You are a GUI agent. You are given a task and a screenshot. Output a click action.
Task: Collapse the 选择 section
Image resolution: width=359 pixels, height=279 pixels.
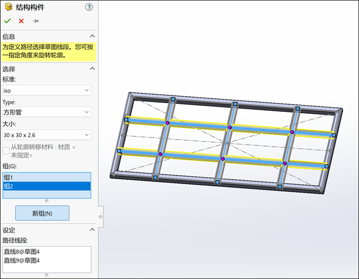click(92, 69)
